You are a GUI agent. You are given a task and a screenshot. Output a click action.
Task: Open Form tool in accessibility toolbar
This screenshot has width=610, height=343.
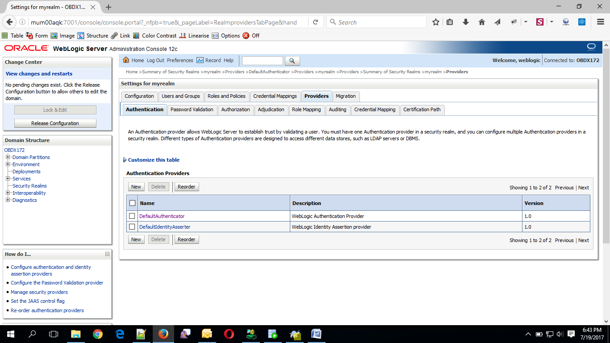point(37,35)
